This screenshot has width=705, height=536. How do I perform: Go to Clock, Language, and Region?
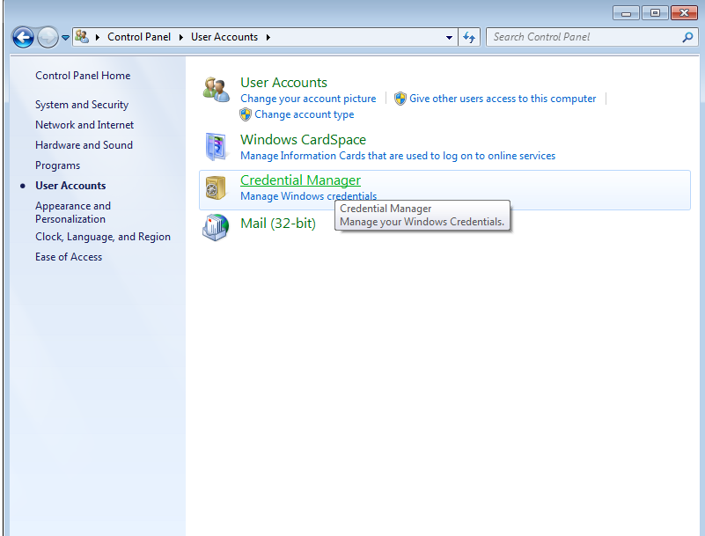pos(103,237)
